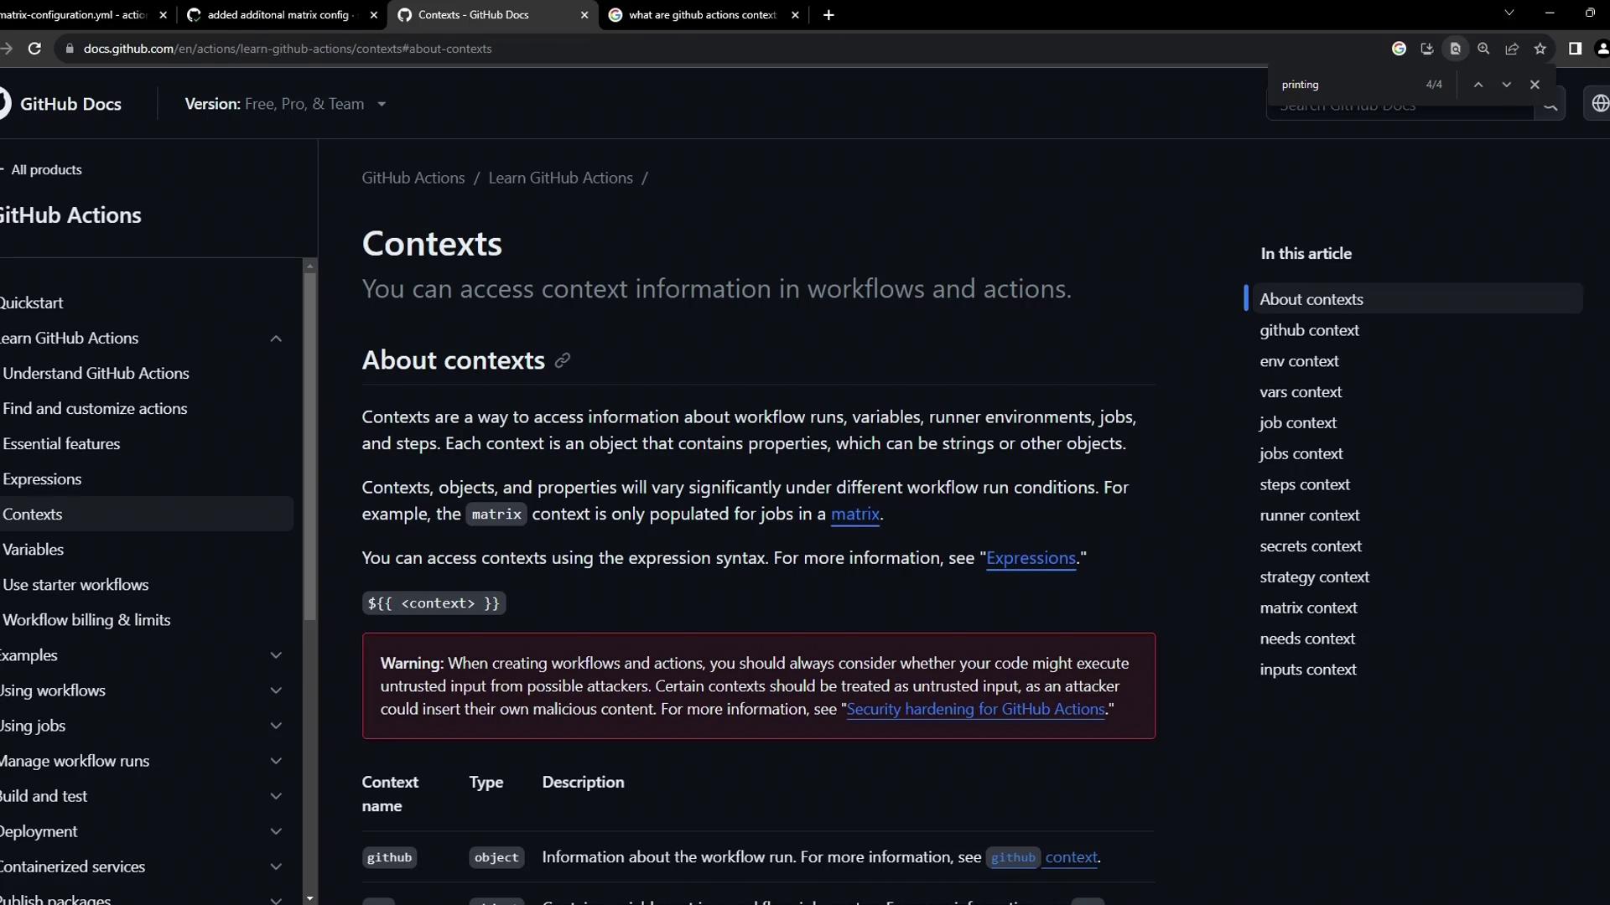Click the install app icon
Screen dimensions: 1610x905
click(x=1426, y=49)
